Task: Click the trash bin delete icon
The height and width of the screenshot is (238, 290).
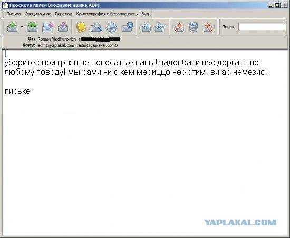Action: 194,27
